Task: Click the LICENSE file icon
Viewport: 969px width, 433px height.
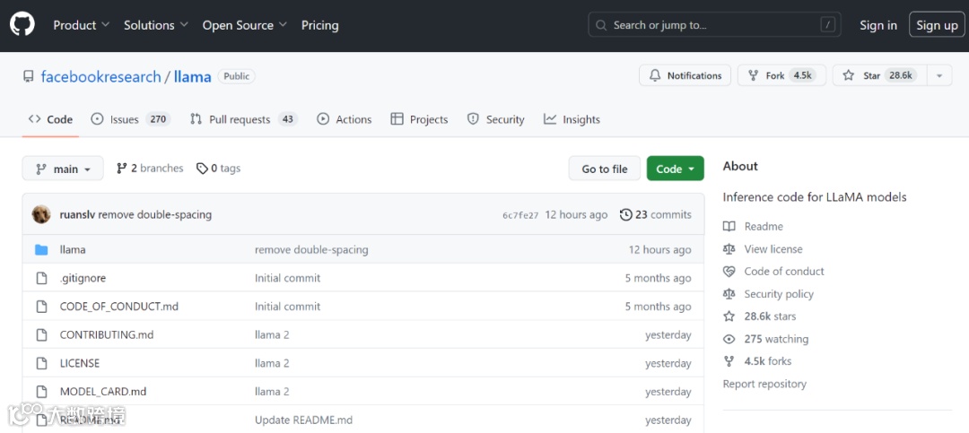Action: [x=41, y=363]
